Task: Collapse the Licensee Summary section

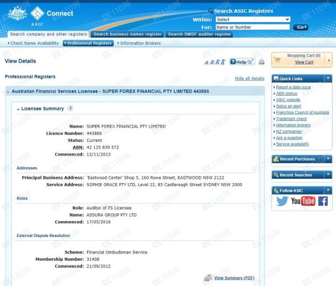Action: point(18,109)
